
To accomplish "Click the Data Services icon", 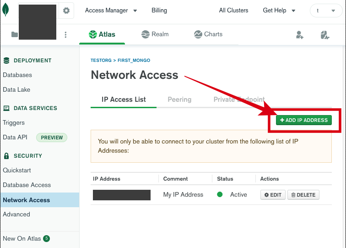I will point(6,108).
